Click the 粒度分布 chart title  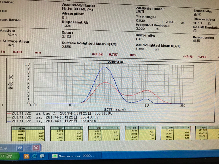click(x=116, y=62)
